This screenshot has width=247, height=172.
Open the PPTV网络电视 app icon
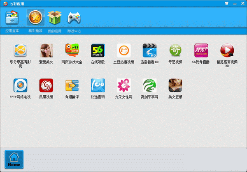[x=20, y=85]
